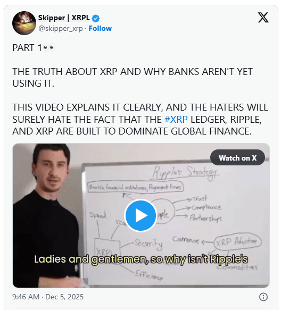Click the 'THE TRUTH ABOUT XRP' tweet line
The width and height of the screenshot is (281, 310).
tap(133, 77)
